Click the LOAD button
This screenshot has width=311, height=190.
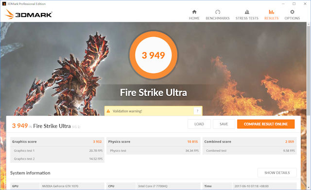click(x=199, y=124)
